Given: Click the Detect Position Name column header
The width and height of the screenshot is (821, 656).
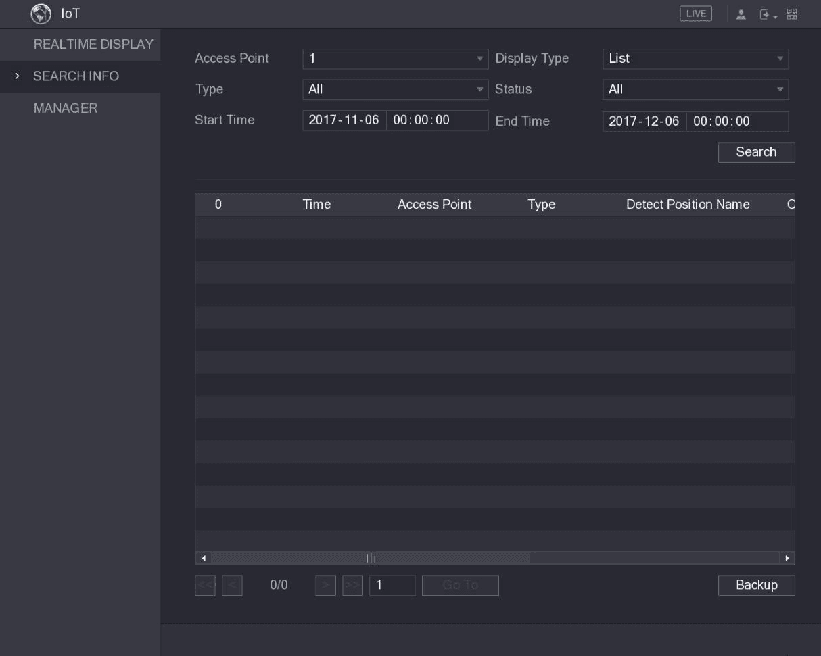Looking at the screenshot, I should (688, 205).
